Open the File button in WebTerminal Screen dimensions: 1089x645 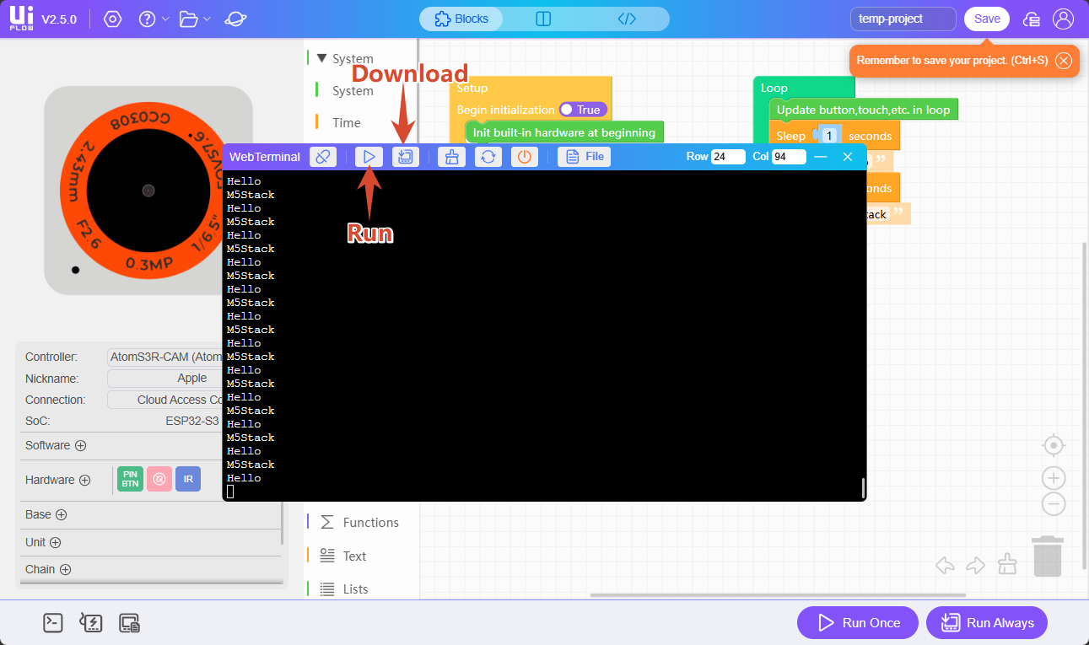tap(585, 157)
